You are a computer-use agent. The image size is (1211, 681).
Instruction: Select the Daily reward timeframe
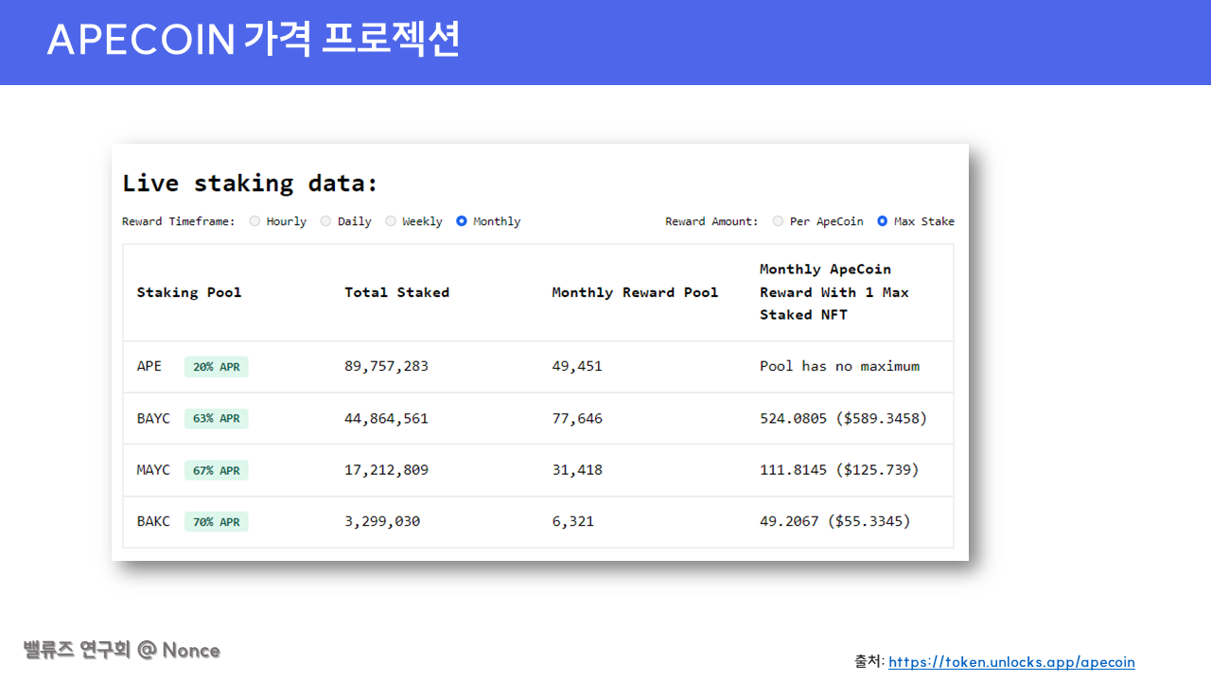pos(325,220)
